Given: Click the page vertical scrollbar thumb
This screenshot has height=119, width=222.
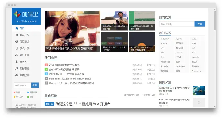Looking at the screenshot, I should pyautogui.click(x=215, y=20).
